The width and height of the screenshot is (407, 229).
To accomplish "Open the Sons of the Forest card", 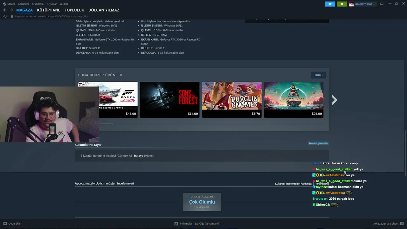I will click(170, 100).
